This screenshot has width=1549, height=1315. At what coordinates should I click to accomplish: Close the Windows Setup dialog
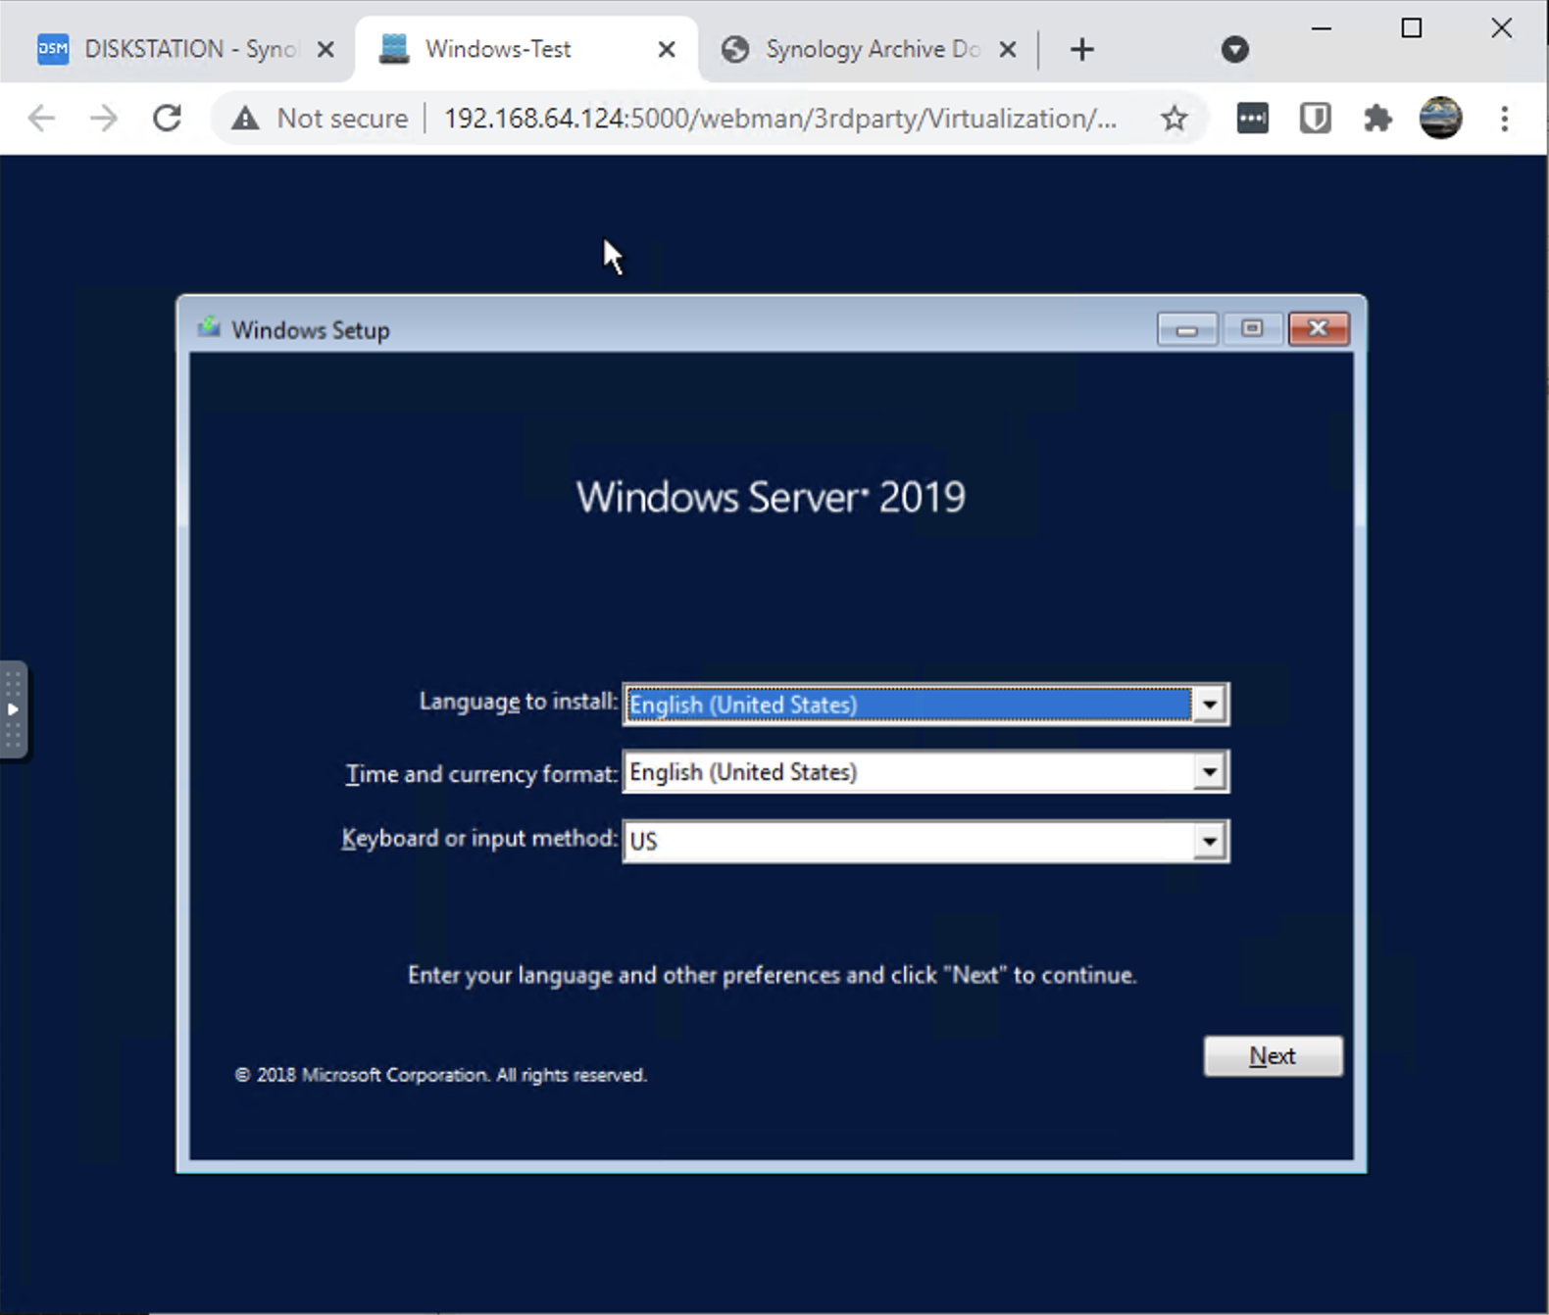coord(1319,329)
